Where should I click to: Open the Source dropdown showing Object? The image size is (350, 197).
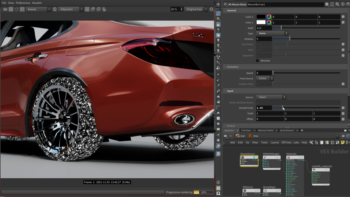[271, 97]
